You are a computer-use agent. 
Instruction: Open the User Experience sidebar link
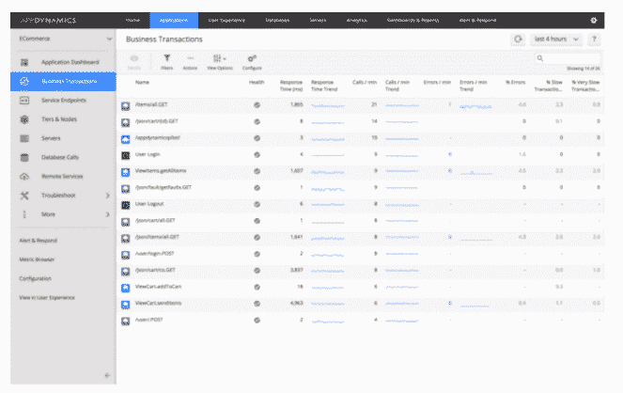47,298
